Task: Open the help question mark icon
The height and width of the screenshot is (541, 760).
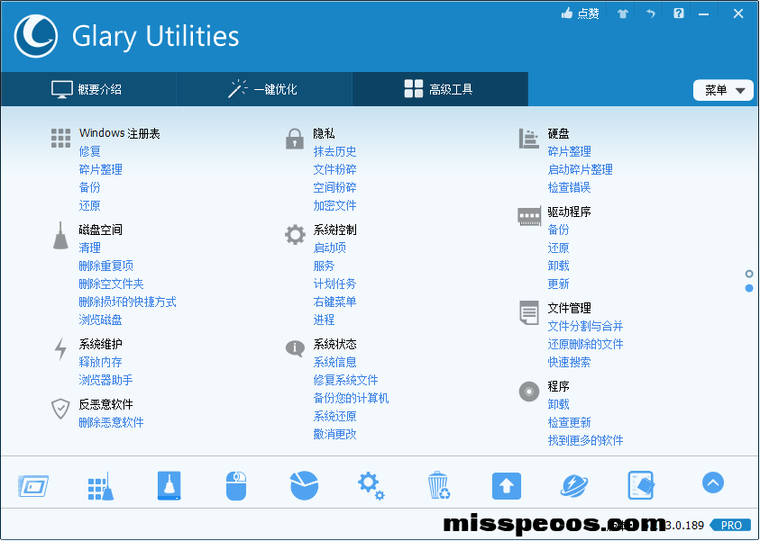Action: 679,14
